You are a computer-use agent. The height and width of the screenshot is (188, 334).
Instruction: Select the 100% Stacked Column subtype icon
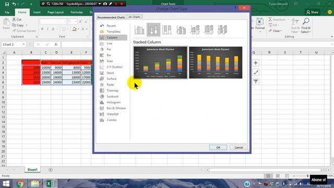[167, 30]
